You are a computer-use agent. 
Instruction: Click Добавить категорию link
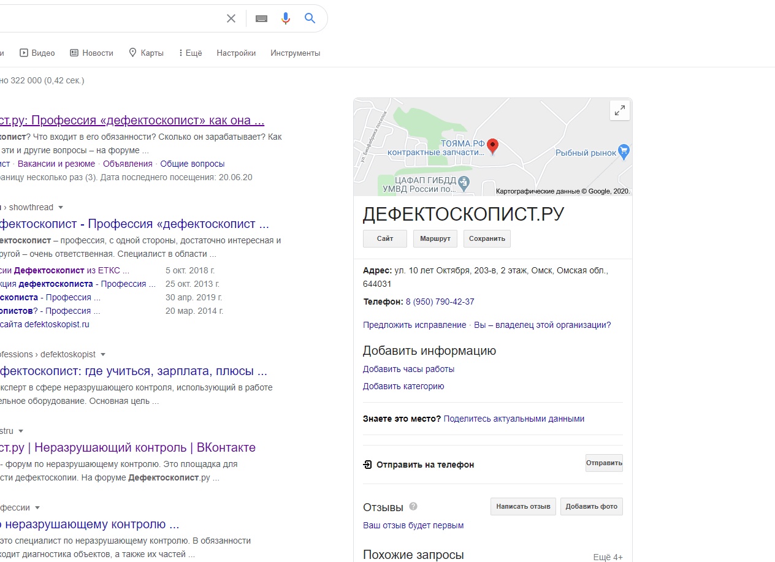[x=403, y=386]
